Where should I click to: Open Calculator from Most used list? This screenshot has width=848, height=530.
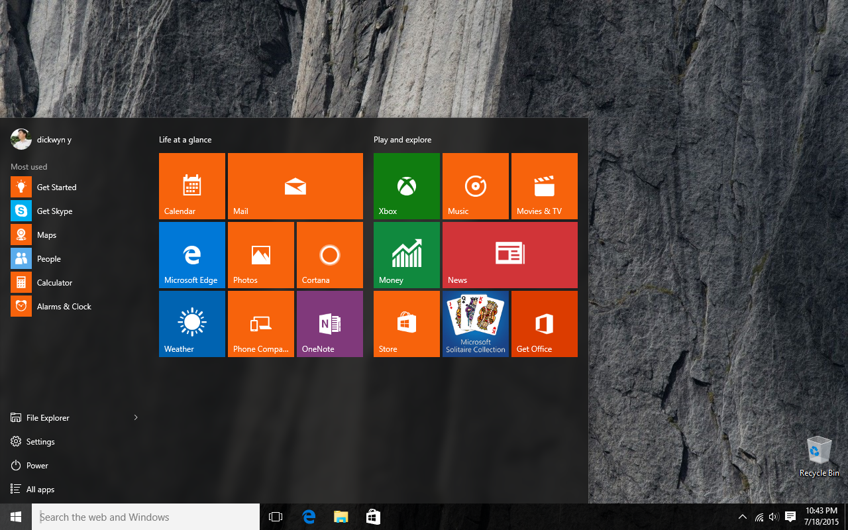tap(74, 283)
